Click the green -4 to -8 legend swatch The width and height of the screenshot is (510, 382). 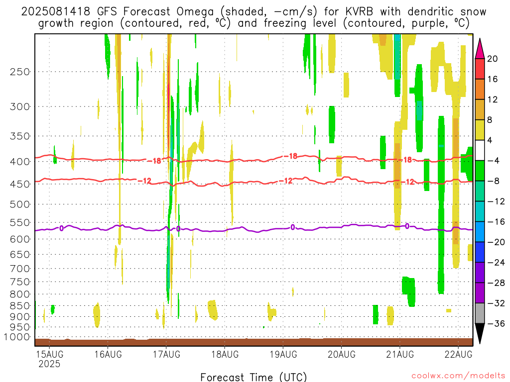click(480, 171)
